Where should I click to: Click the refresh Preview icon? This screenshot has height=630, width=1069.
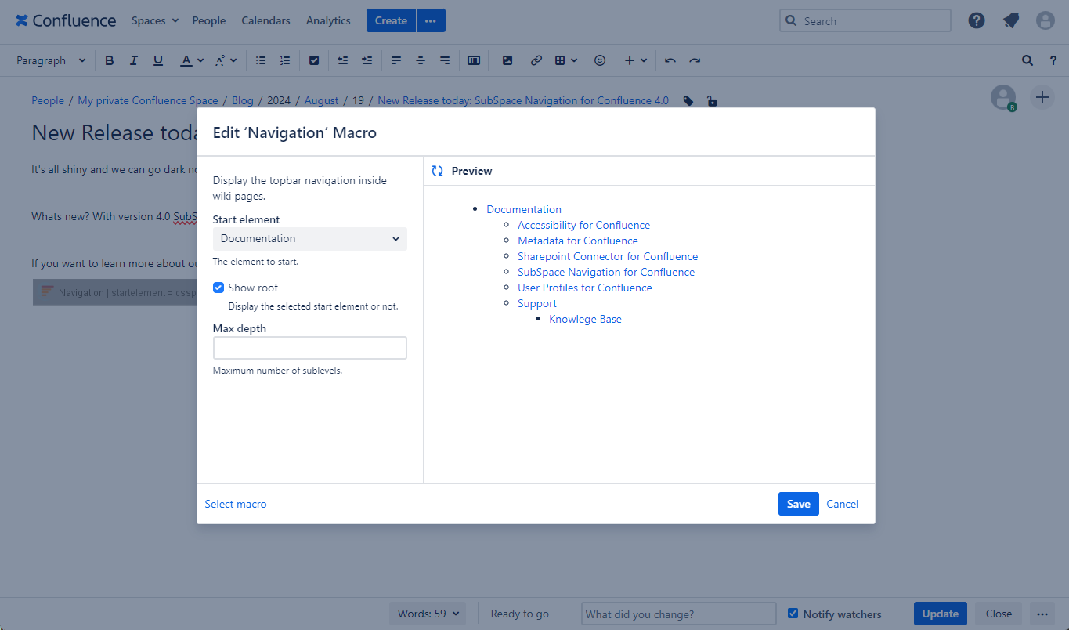[x=438, y=171]
